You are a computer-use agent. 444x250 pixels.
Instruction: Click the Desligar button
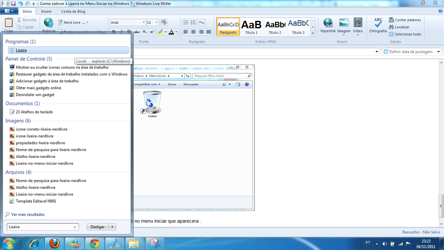click(98, 227)
